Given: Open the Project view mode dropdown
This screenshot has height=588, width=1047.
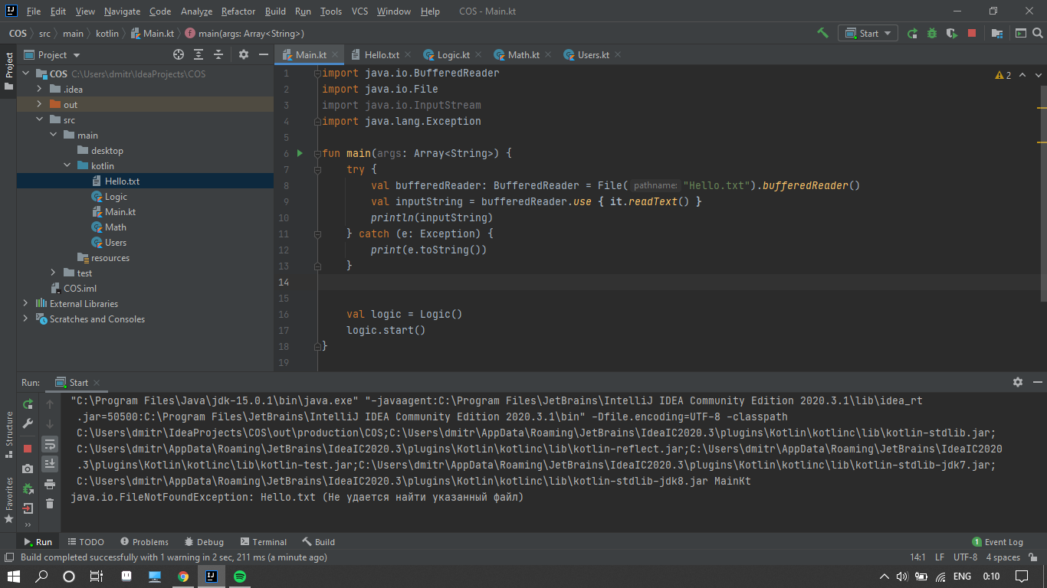Looking at the screenshot, I should tap(52, 54).
